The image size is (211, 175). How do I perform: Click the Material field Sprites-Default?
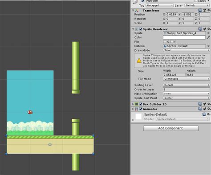(x=184, y=46)
